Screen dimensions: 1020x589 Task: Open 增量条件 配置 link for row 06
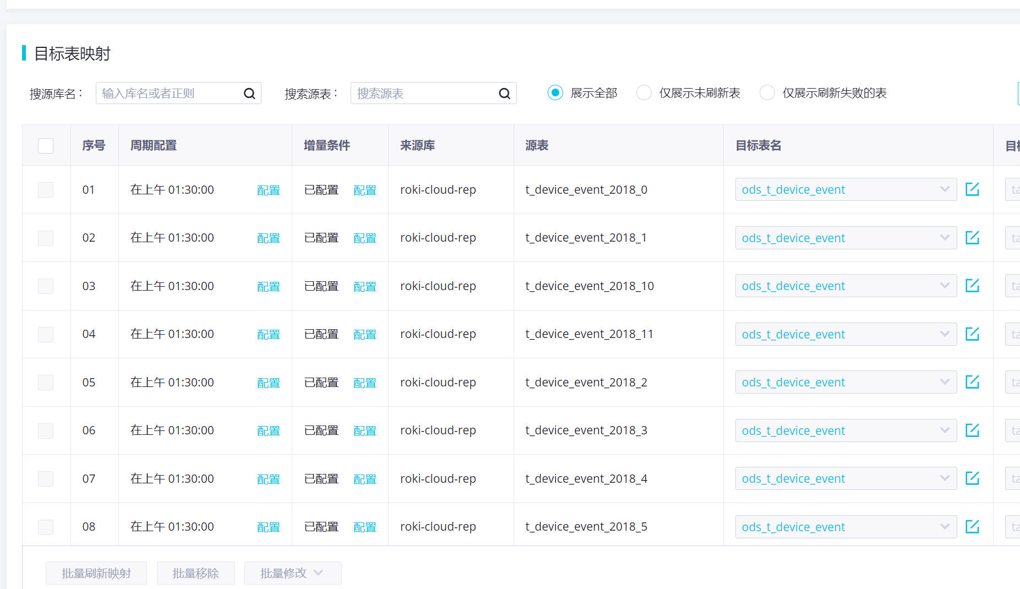click(x=365, y=430)
